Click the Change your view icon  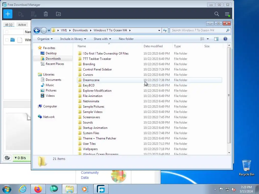[202, 39]
